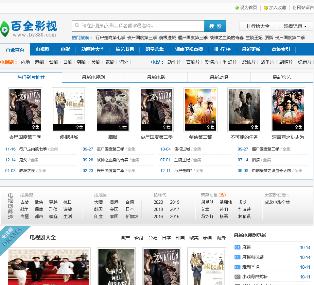Click the 02 rank badge beside 麻雀电视剧
314x285 pixels.
tap(237, 257)
